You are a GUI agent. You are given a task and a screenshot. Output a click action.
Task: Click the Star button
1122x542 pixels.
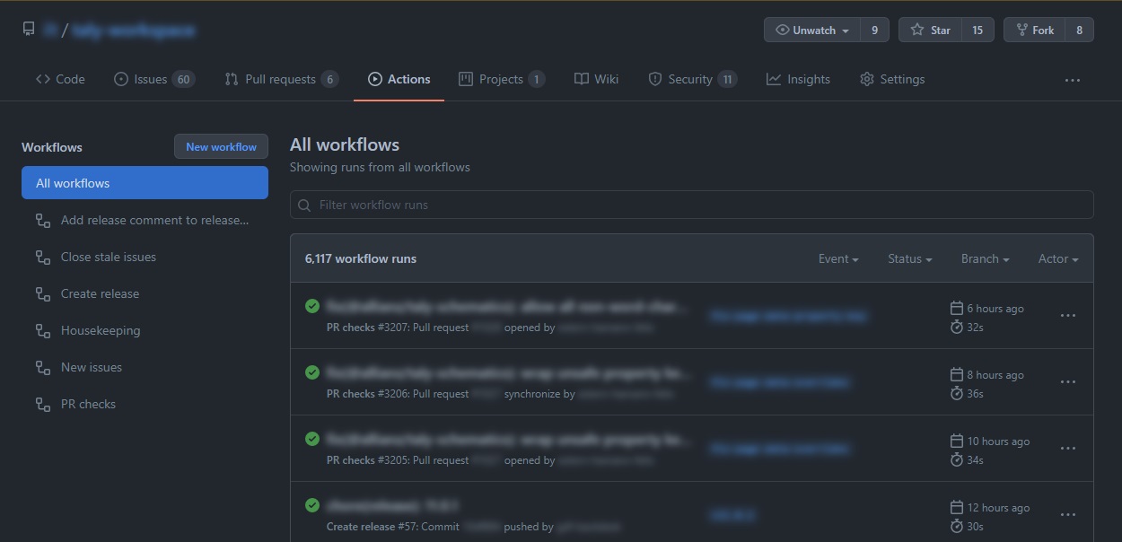tap(930, 30)
